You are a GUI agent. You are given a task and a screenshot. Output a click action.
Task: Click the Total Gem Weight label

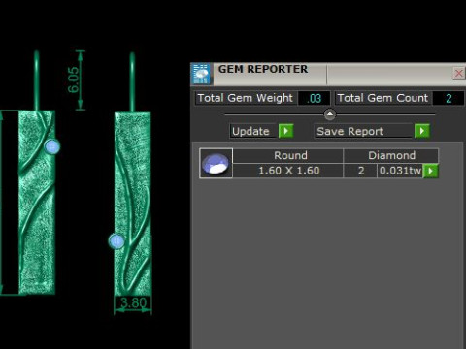tap(246, 98)
